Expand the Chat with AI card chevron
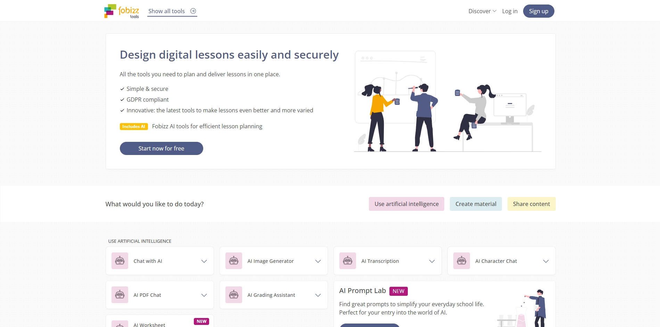 click(x=204, y=261)
